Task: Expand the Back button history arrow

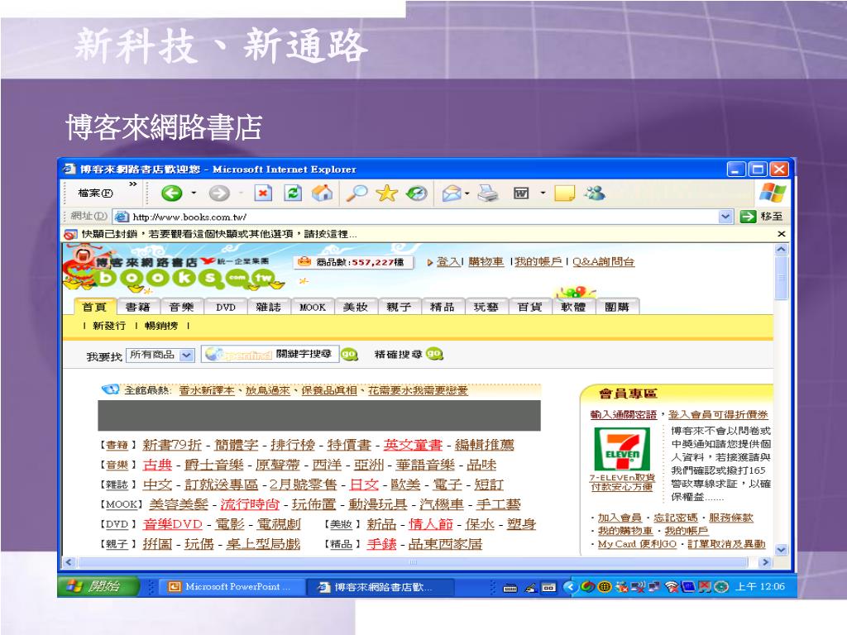Action: pos(194,193)
